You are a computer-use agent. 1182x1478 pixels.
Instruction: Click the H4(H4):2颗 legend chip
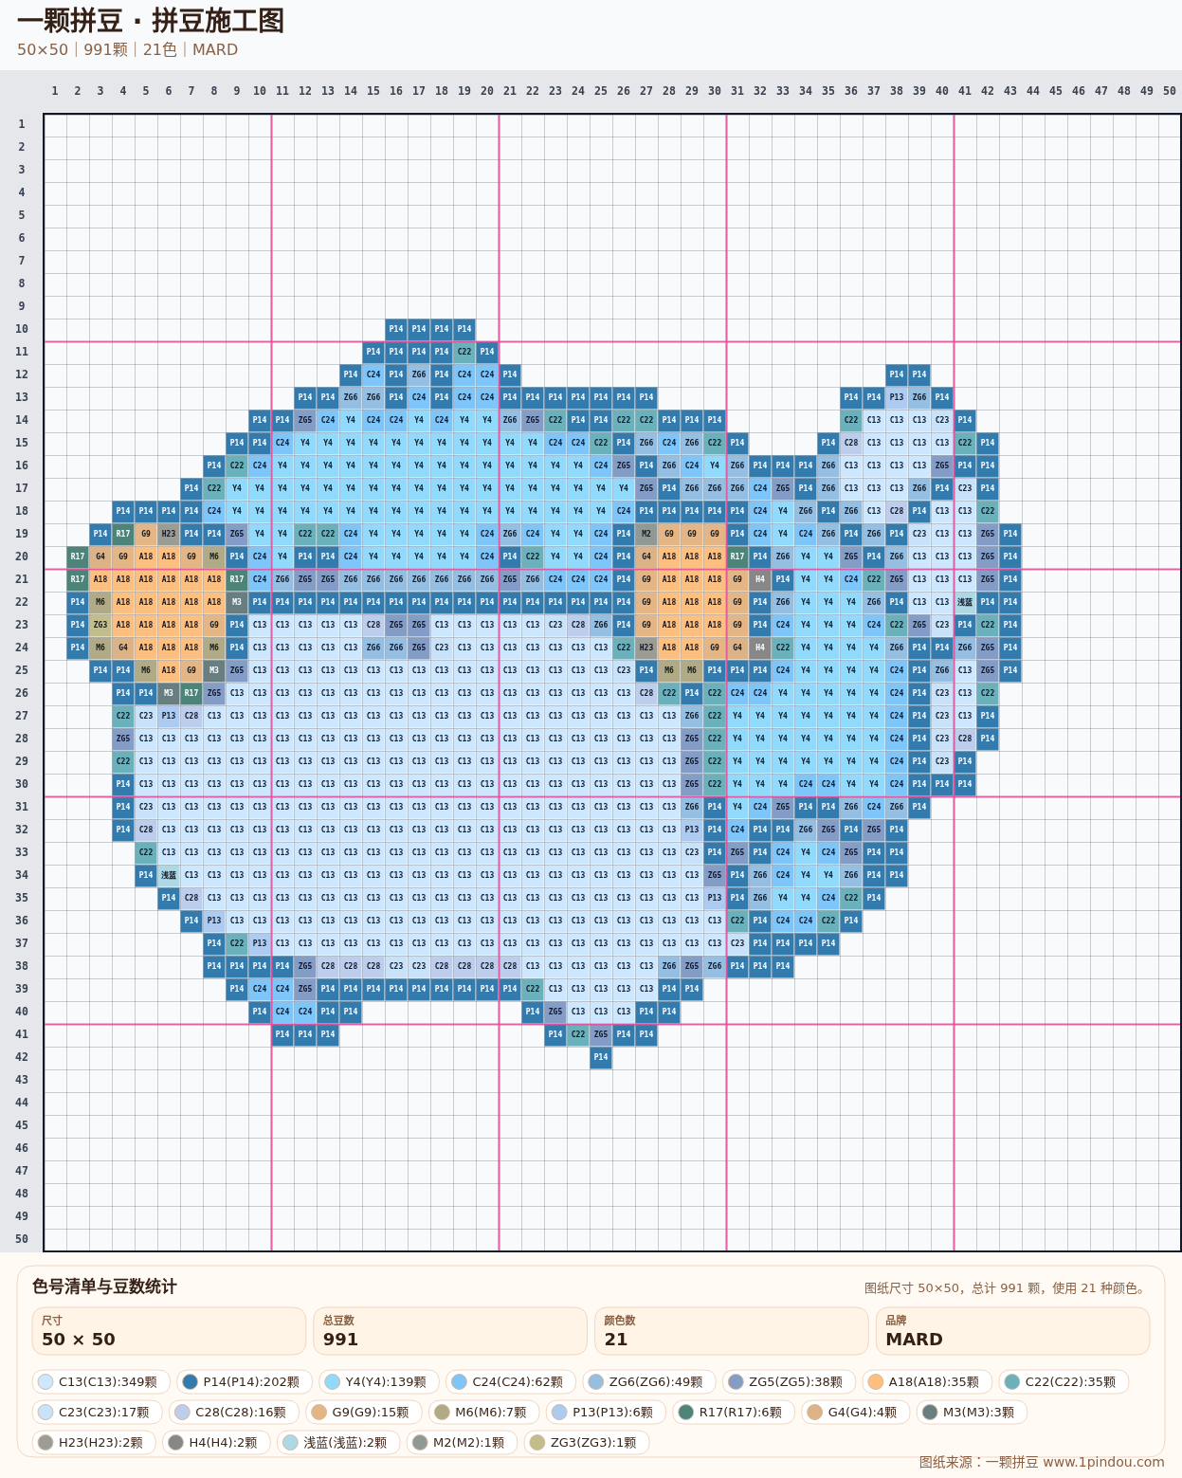tap(216, 1442)
